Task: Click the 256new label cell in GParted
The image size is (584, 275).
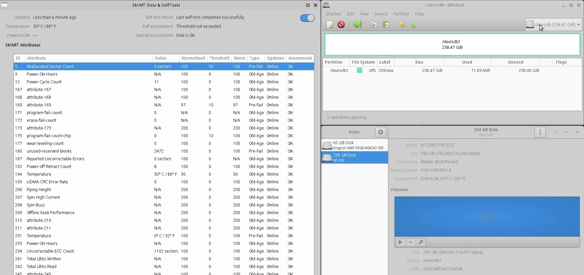Action: [x=386, y=71]
